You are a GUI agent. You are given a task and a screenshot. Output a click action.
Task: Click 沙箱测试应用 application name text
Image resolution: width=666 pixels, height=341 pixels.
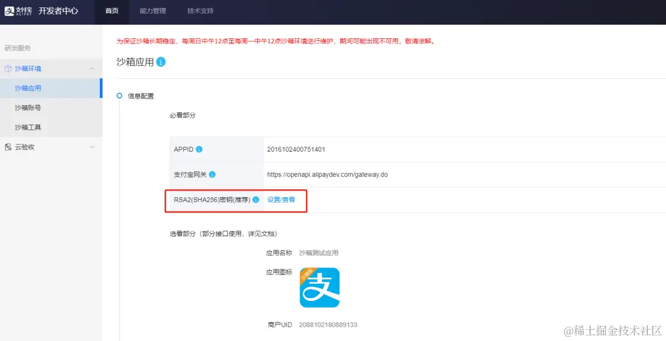319,253
